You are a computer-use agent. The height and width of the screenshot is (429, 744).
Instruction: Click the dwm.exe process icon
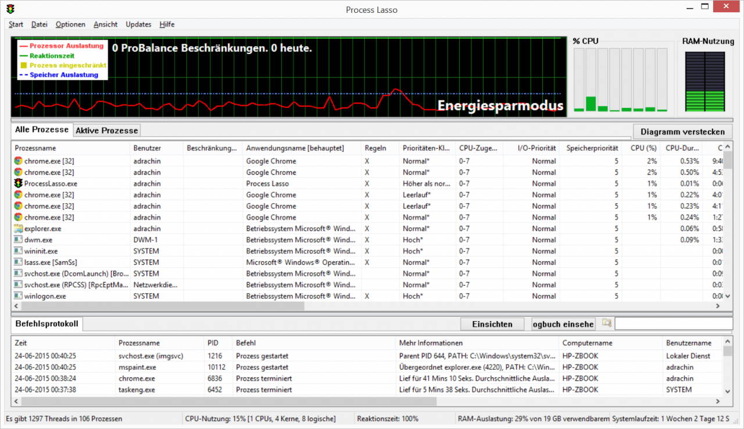[x=18, y=240]
